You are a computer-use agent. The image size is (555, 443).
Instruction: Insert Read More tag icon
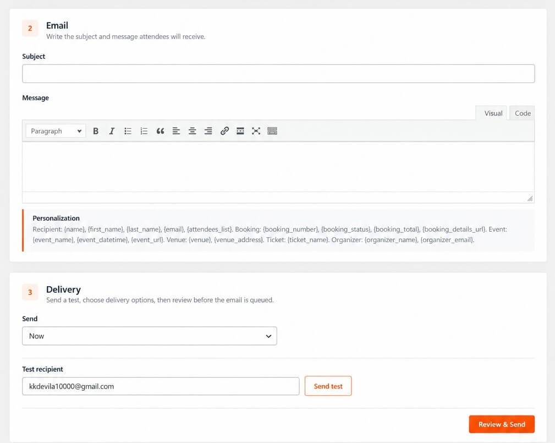pos(240,131)
